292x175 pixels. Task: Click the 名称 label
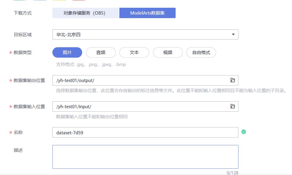pyautogui.click(x=18, y=133)
